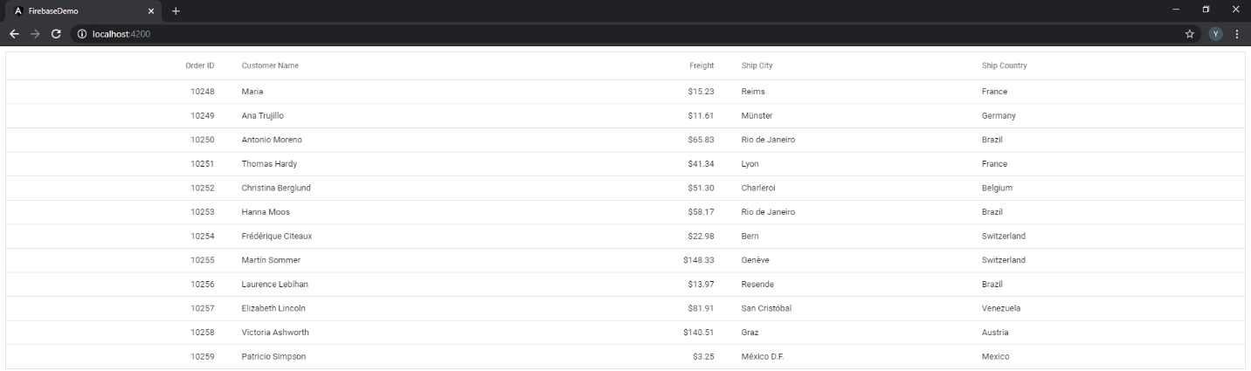Click the Ship City column header
Screen dimensions: 1251x371
[757, 65]
